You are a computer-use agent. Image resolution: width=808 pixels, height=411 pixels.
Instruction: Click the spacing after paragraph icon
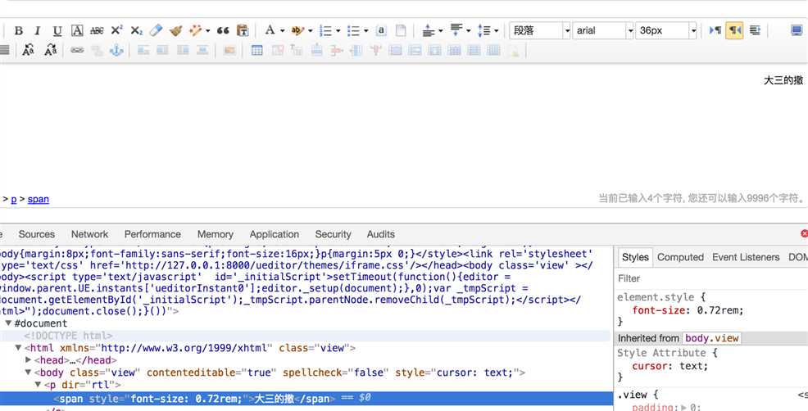(456, 30)
